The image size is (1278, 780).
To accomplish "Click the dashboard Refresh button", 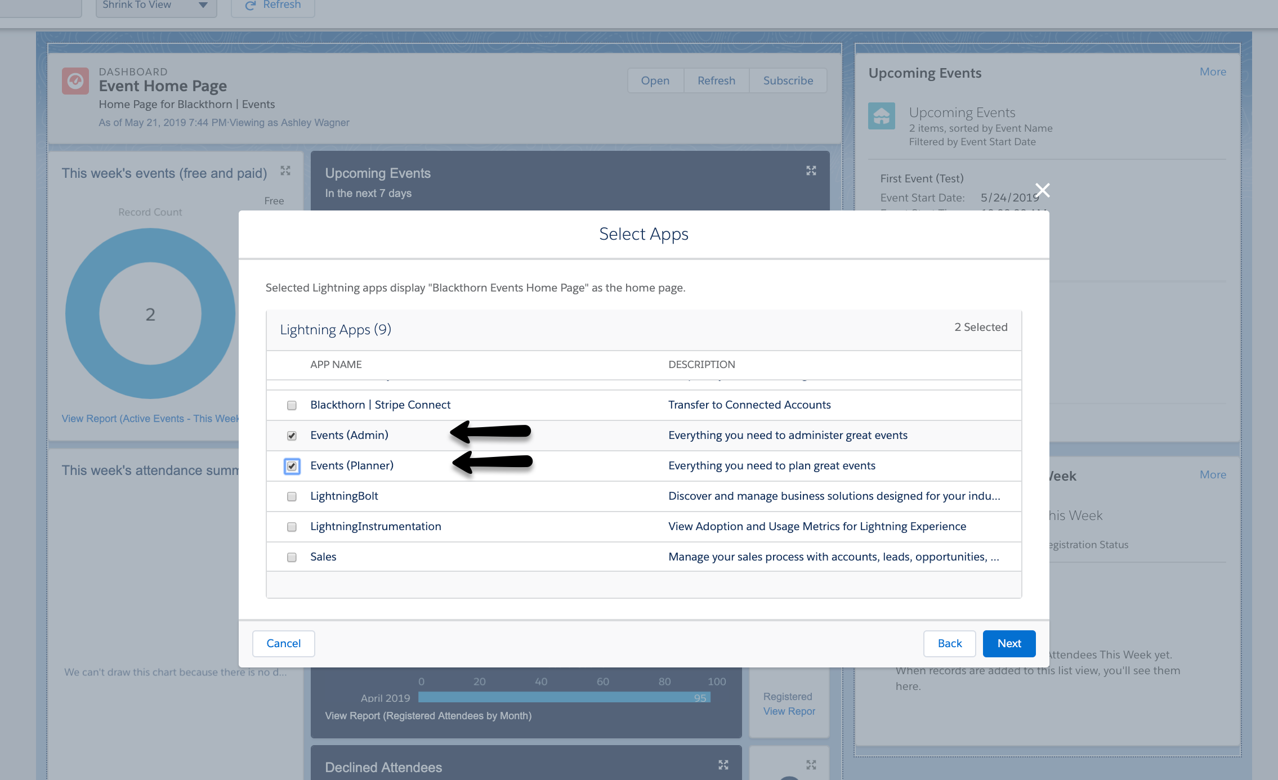I will tap(716, 80).
